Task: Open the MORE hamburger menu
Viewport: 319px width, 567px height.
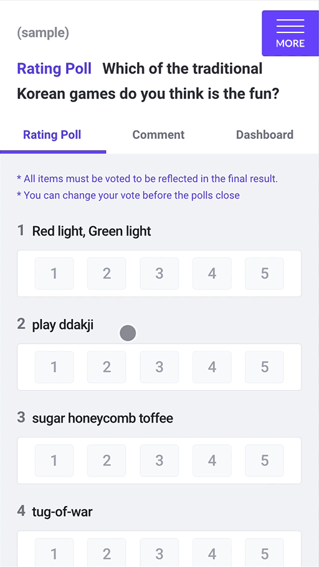Action: point(290,33)
